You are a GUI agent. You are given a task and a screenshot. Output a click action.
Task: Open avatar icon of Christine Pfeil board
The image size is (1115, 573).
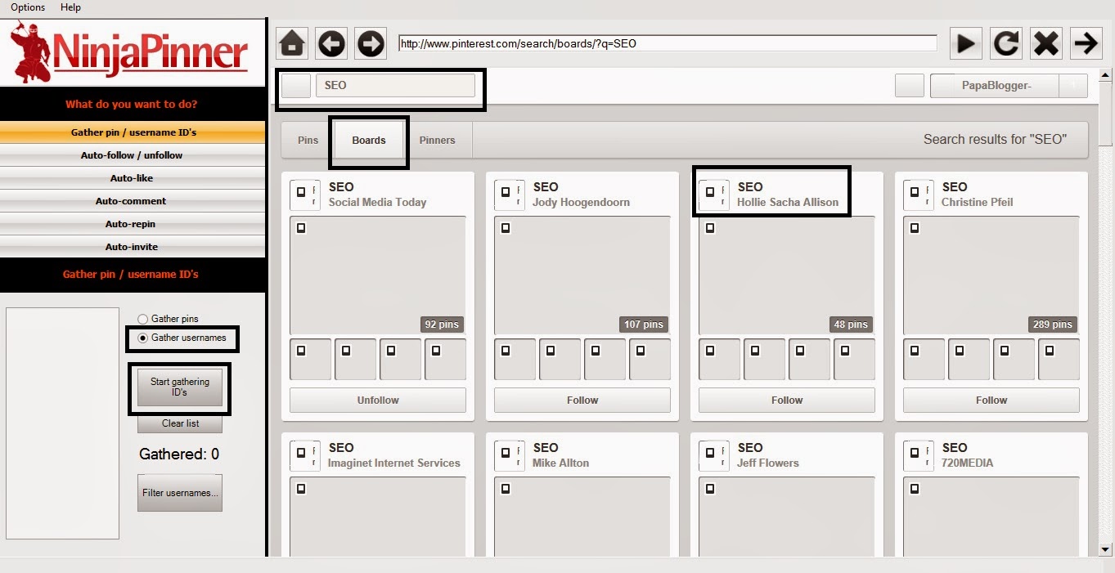919,195
